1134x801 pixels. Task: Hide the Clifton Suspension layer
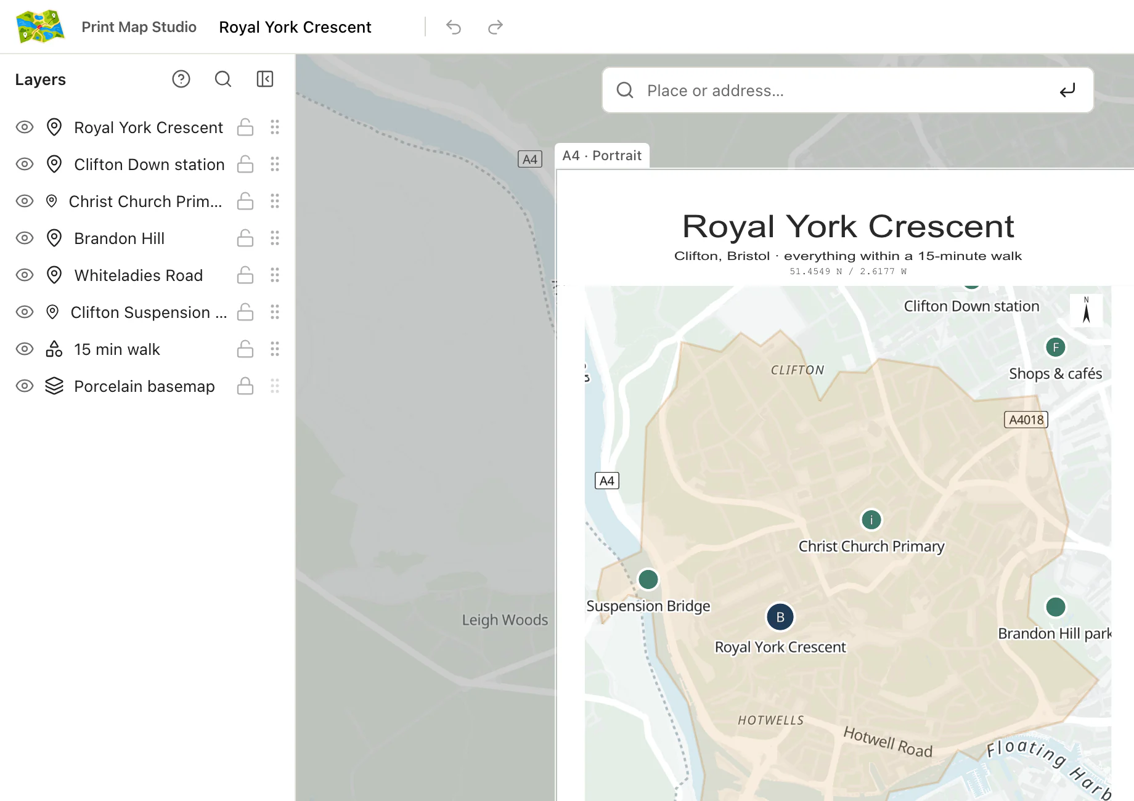click(x=25, y=312)
